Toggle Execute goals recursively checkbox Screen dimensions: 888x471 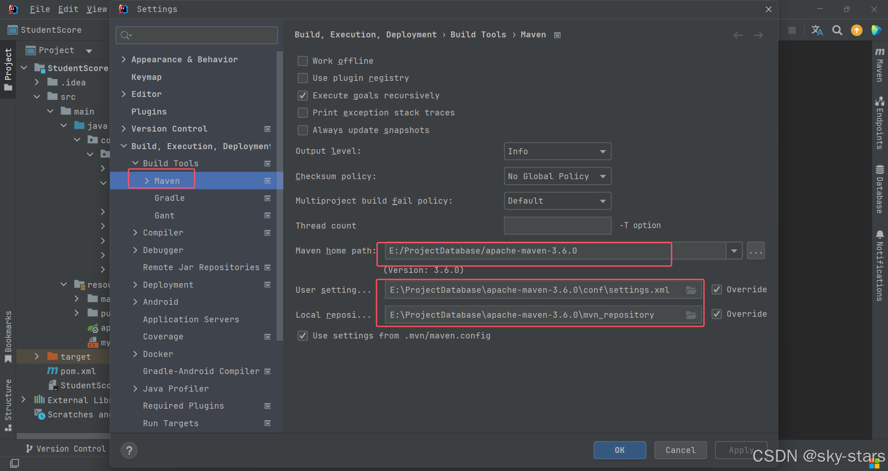(302, 96)
